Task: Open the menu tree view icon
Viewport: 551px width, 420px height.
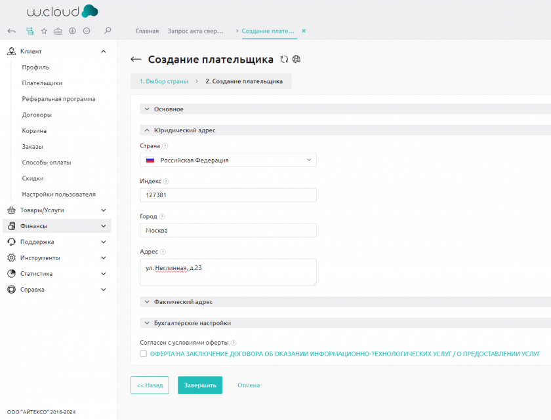Action: [x=30, y=31]
